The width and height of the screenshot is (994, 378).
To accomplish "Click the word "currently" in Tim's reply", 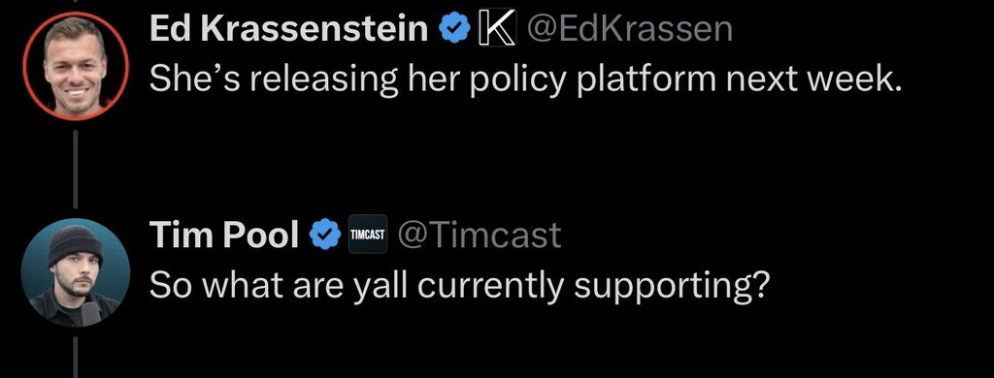I will coord(490,289).
